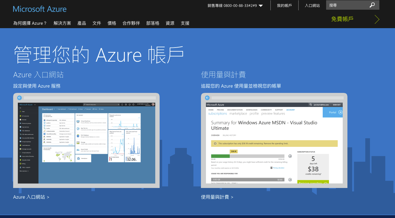Screen dimensions: 395x218
Task: Click the search magnifier icon
Action: (x=372, y=5)
